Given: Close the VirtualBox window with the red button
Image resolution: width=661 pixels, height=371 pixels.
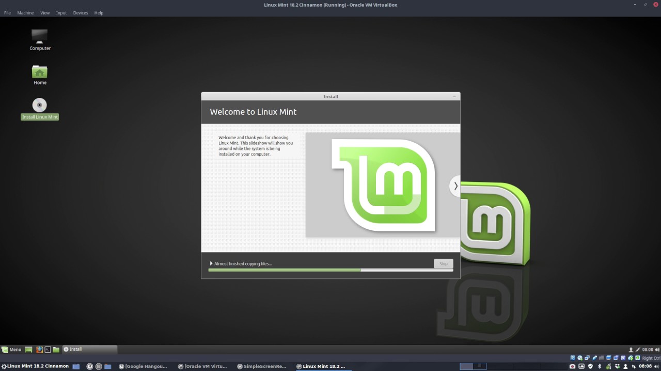Looking at the screenshot, I should (x=656, y=4).
